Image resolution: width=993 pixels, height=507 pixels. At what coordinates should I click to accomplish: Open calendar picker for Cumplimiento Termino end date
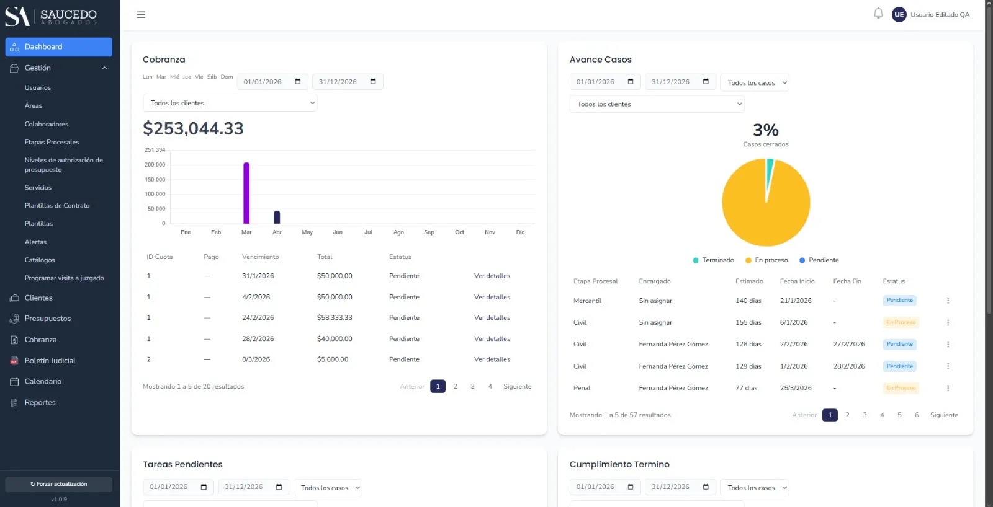(706, 487)
